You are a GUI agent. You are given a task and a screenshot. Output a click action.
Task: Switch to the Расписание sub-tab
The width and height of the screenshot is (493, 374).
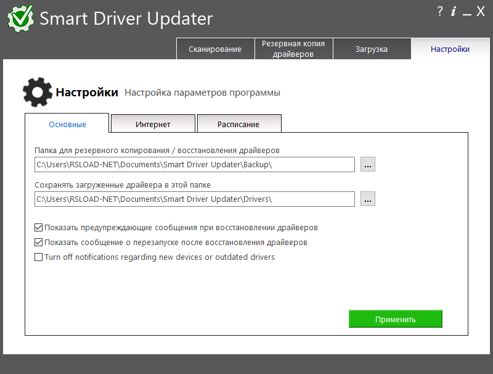[238, 124]
